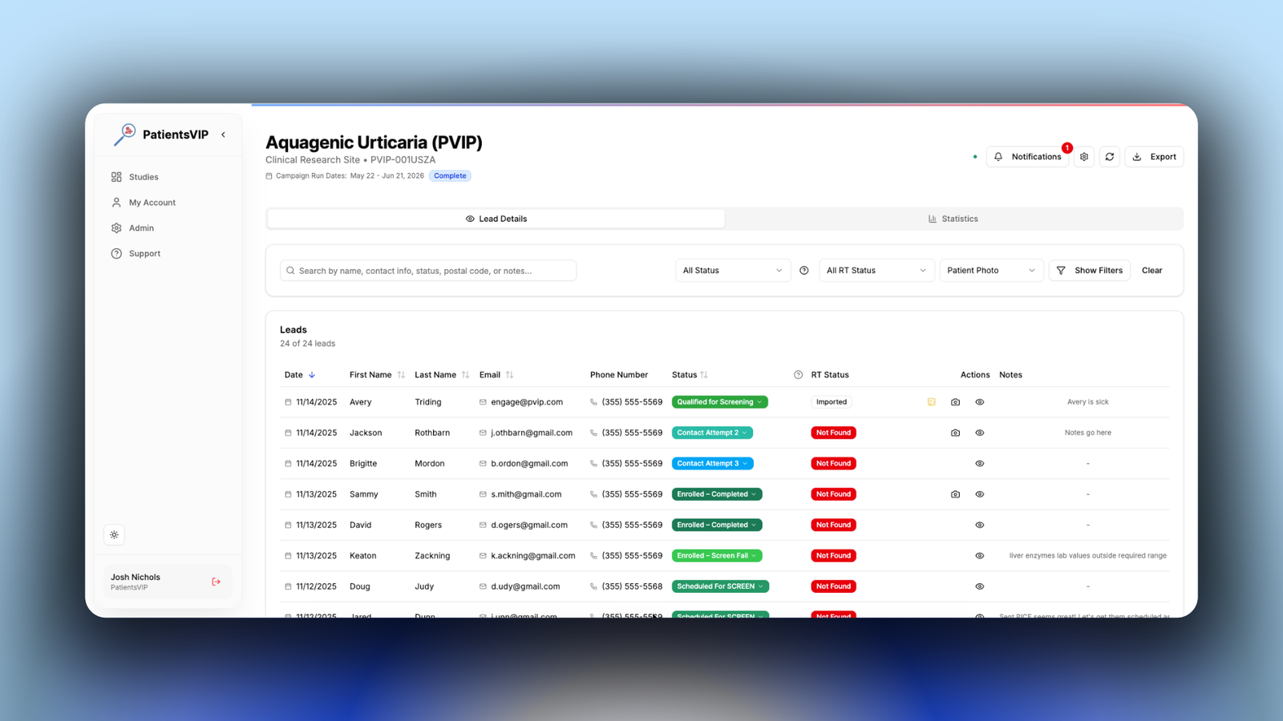Open the Notifications button
1283x721 pixels.
(x=1027, y=157)
